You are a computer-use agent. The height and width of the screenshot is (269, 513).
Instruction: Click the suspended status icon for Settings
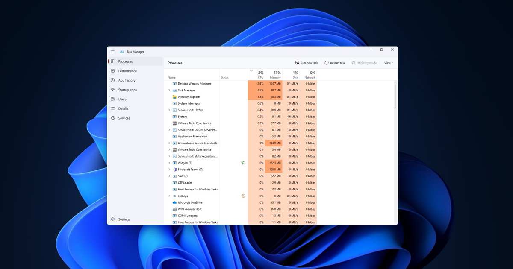243,196
